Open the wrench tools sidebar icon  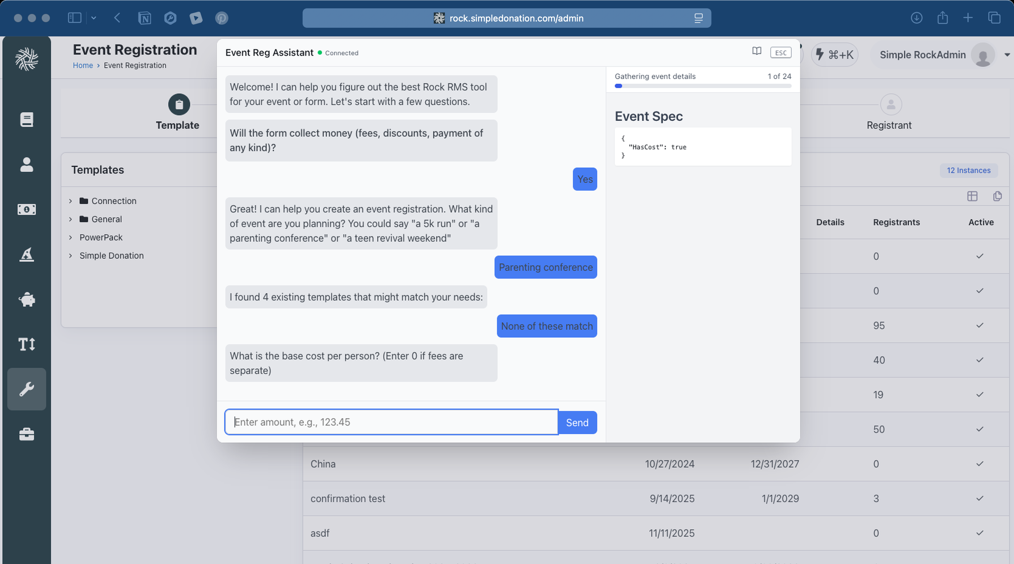click(x=26, y=389)
